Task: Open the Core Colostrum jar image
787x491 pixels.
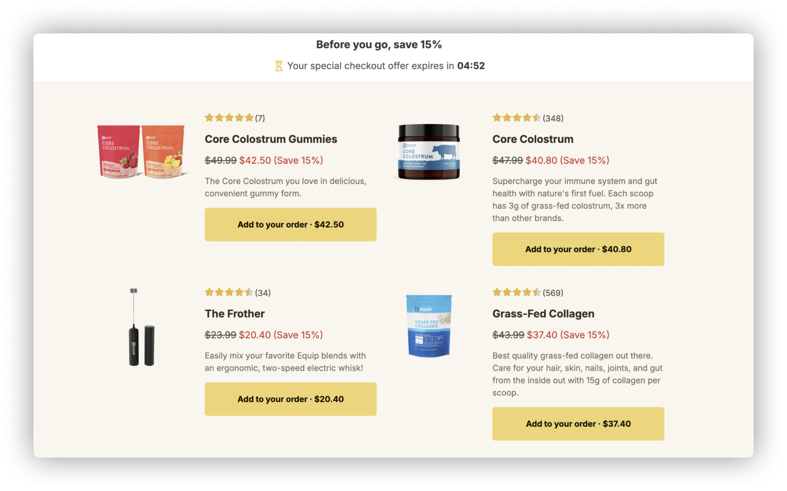Action: (429, 151)
